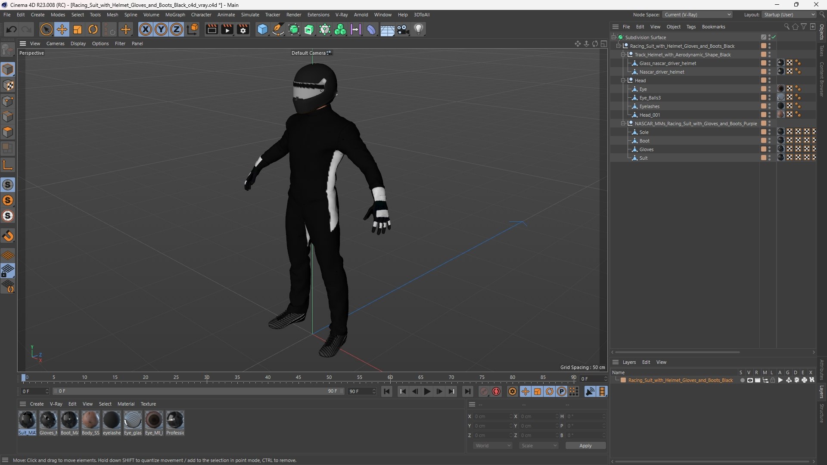Select the Gloves object in tree
The height and width of the screenshot is (465, 827).
[x=647, y=149]
